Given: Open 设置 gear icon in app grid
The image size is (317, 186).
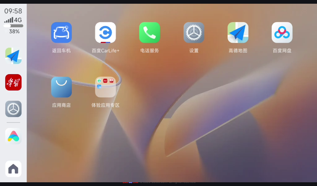Looking at the screenshot, I should click(194, 32).
